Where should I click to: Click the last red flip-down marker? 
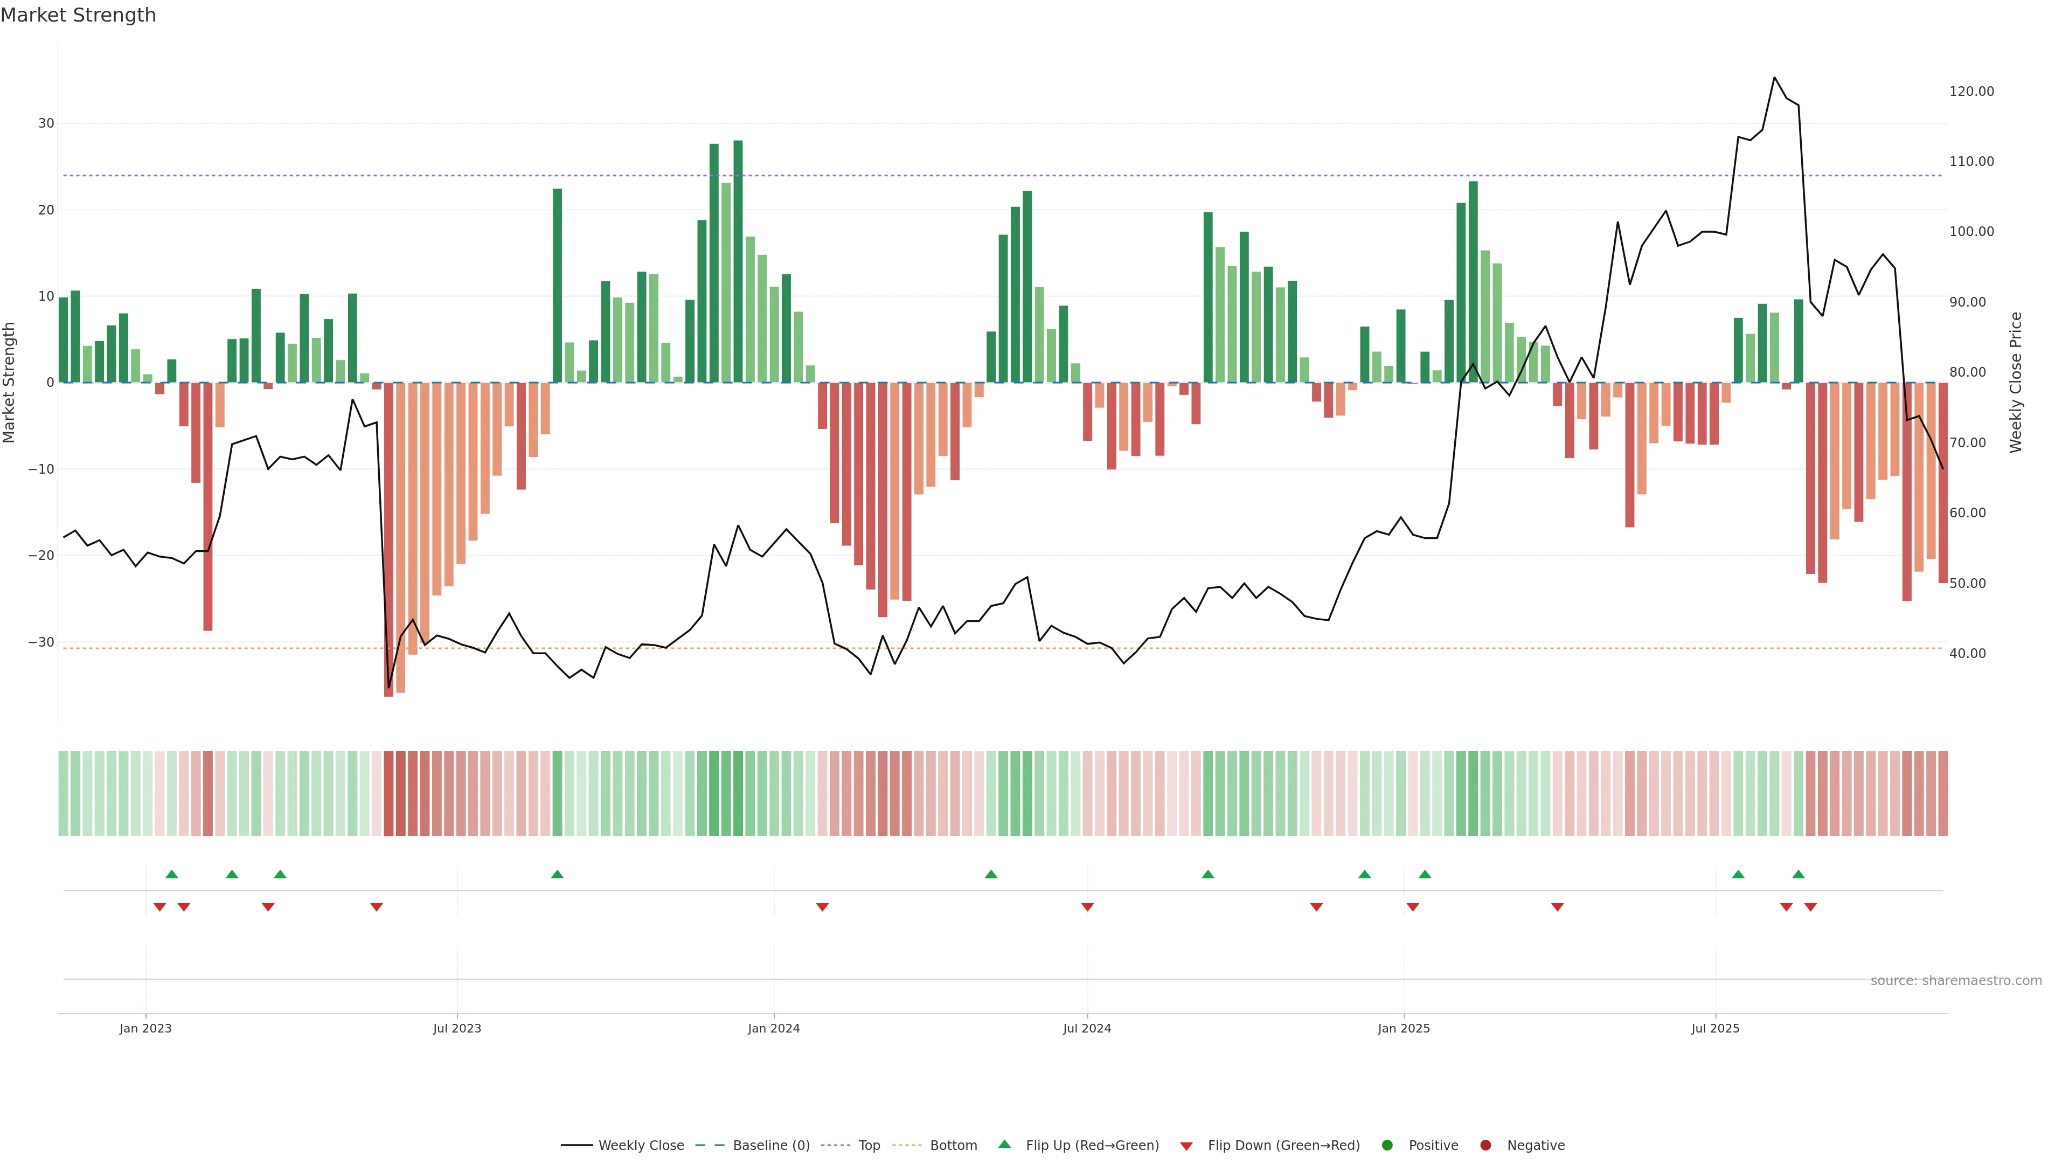[x=1810, y=907]
